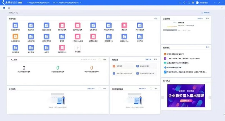
Task: Open the 员工任岗 shortcut icon
Action: point(124,25)
